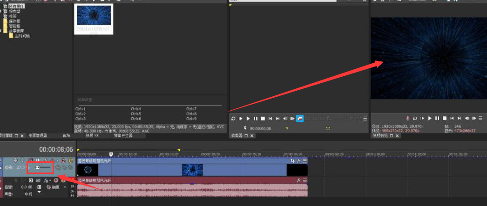Mute the audio track
The width and height of the screenshot is (487, 206).
click(56, 180)
